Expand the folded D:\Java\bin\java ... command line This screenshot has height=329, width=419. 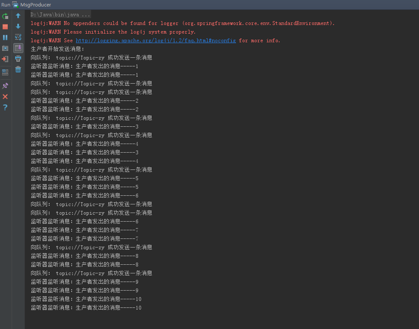60,15
